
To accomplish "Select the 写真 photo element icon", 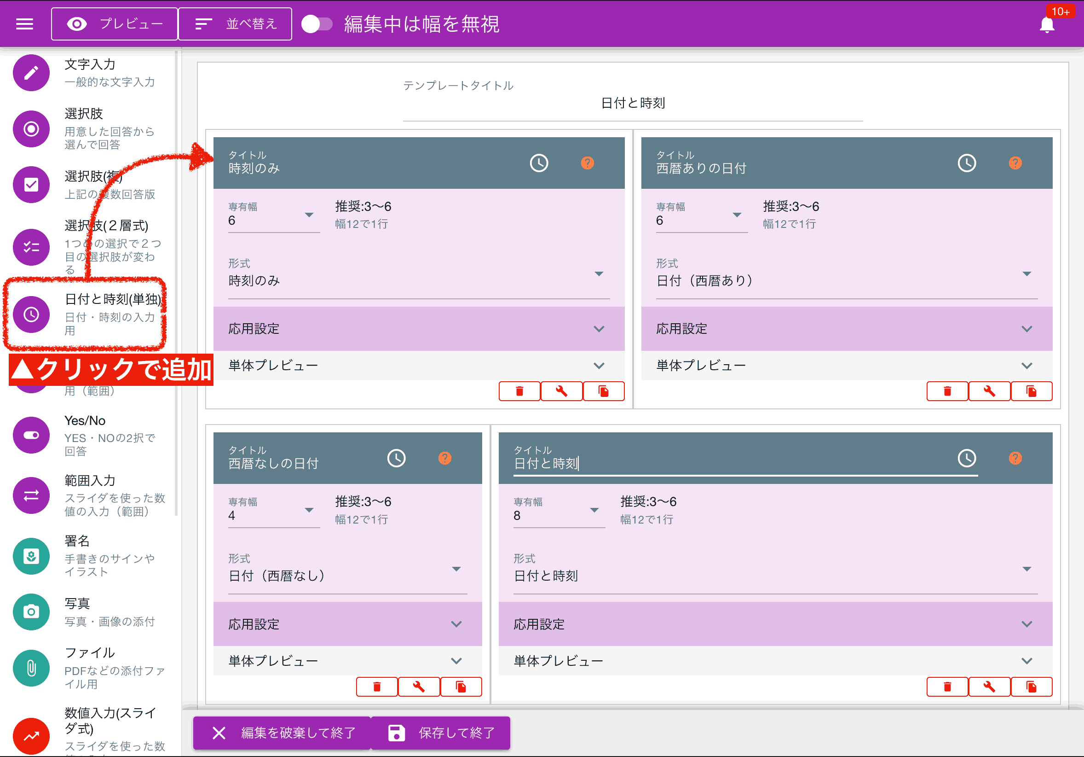I will pos(31,612).
